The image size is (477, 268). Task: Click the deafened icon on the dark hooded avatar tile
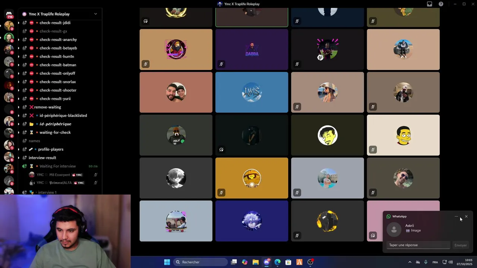pos(221,150)
